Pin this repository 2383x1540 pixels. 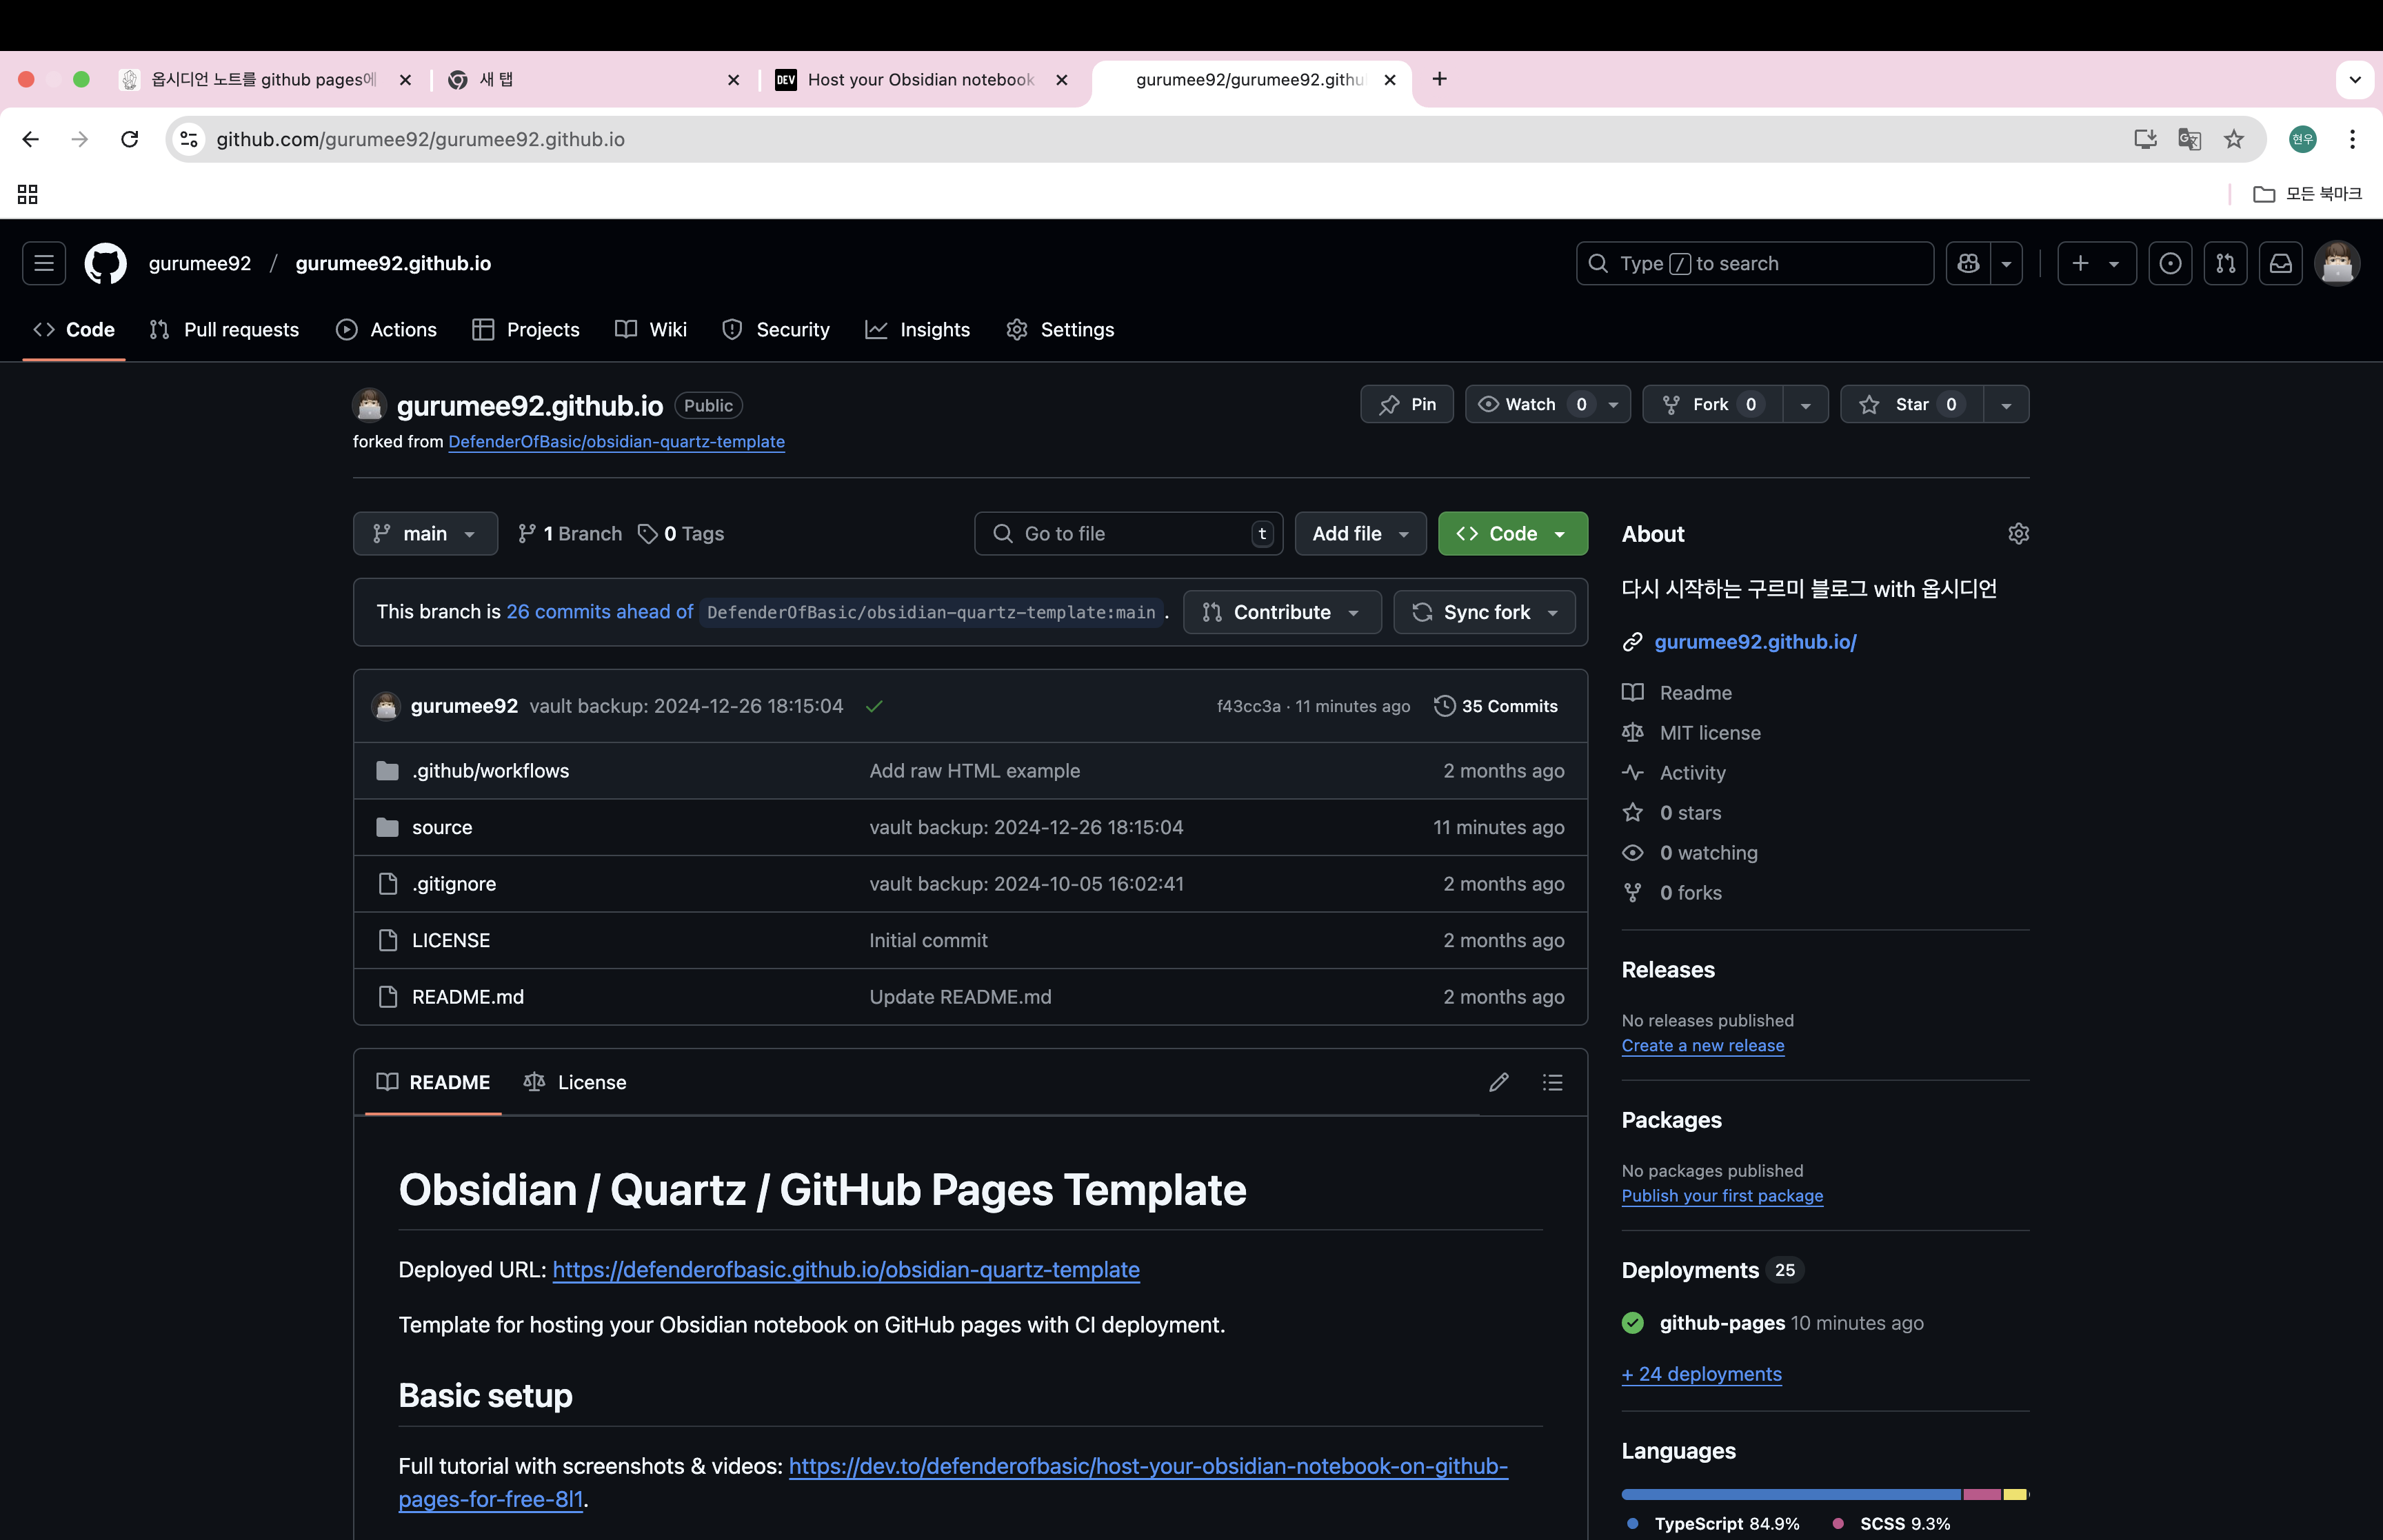click(1407, 404)
